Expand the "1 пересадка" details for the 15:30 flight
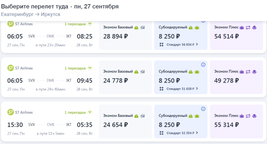Viewport: 267px width, 144px height. 90,113
